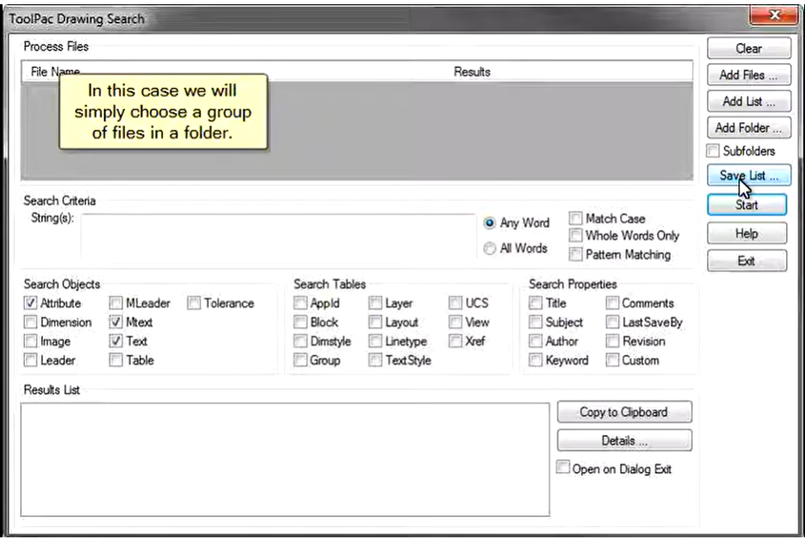805x539 pixels.
Task: Open the Add Files dialog
Action: pos(748,75)
